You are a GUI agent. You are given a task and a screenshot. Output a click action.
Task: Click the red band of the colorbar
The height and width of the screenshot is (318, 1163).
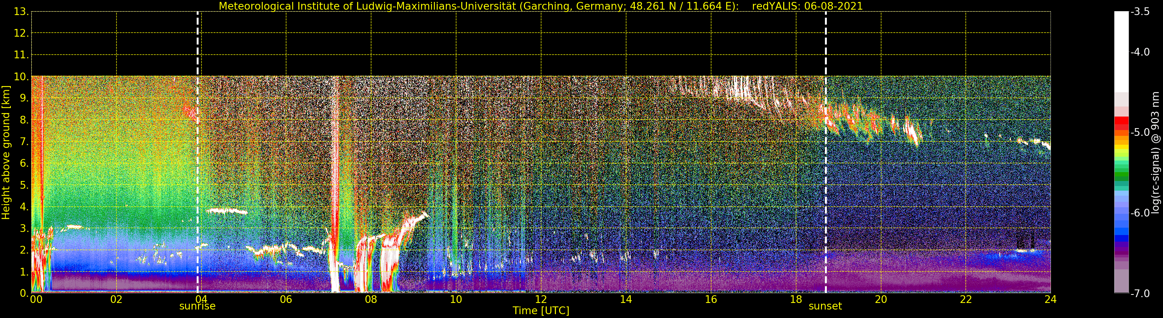pos(1121,123)
